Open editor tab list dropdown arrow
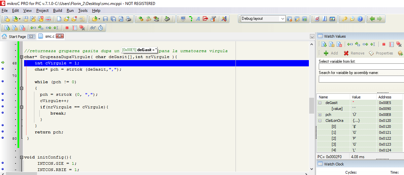404x175 pixels. click(x=312, y=36)
